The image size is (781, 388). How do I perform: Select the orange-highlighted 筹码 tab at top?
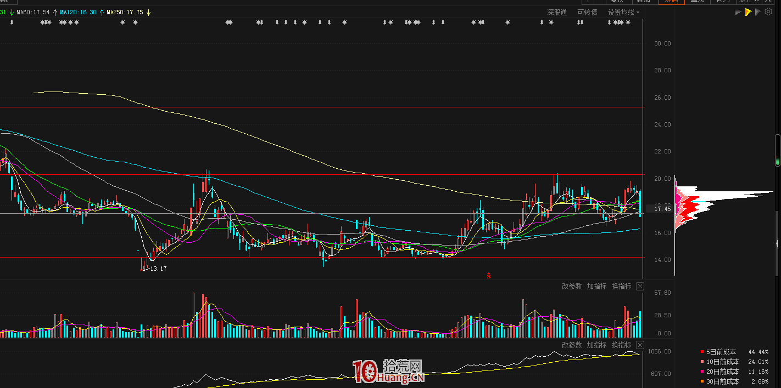(672, 2)
